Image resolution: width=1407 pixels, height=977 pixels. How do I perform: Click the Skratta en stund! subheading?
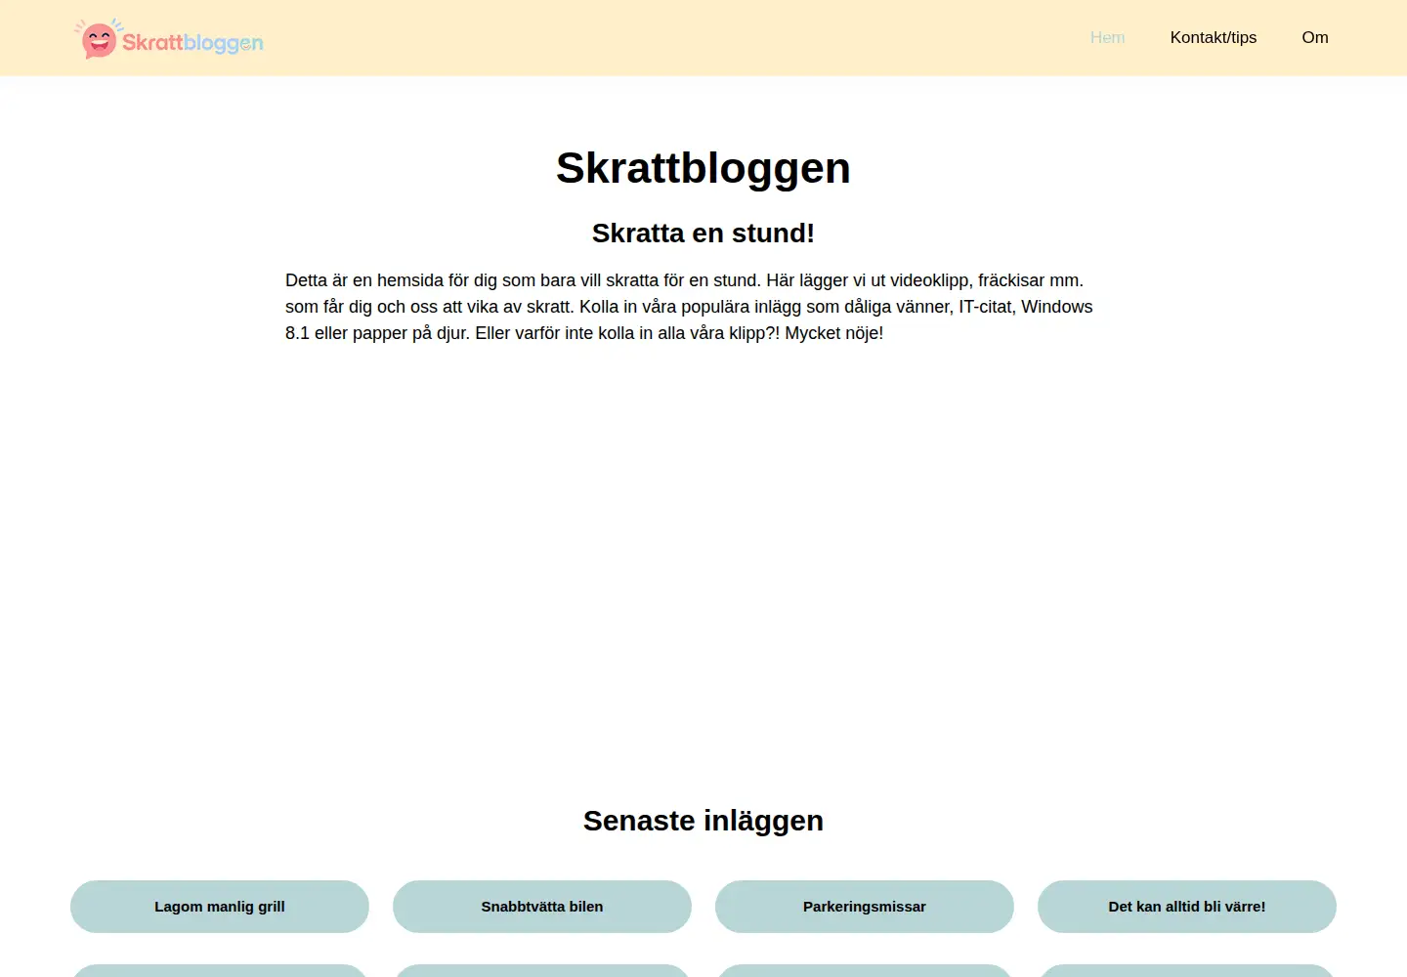(x=703, y=234)
